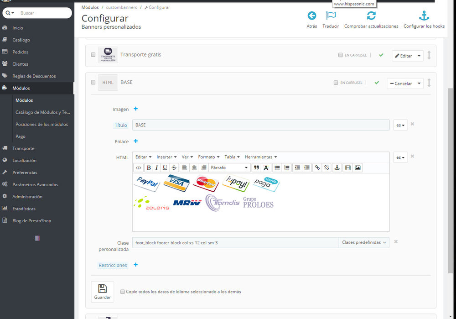Screen dimensions: 456x319
Task: Open Configurar los hooks anchor
Action: [424, 16]
